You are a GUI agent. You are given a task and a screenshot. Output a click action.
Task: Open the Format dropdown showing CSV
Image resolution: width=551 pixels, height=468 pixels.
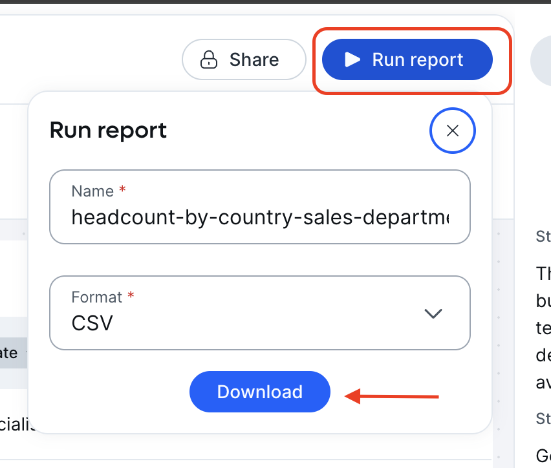260,313
